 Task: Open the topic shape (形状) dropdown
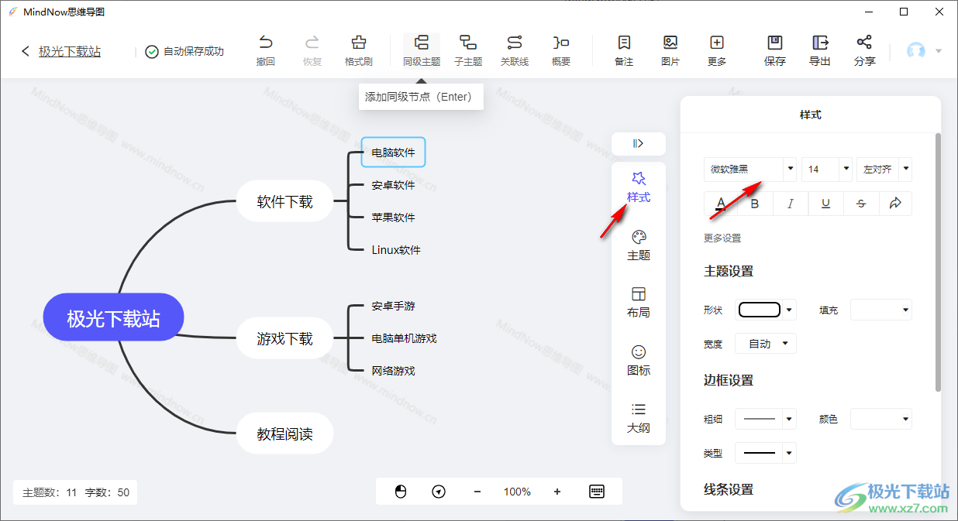pyautogui.click(x=766, y=310)
